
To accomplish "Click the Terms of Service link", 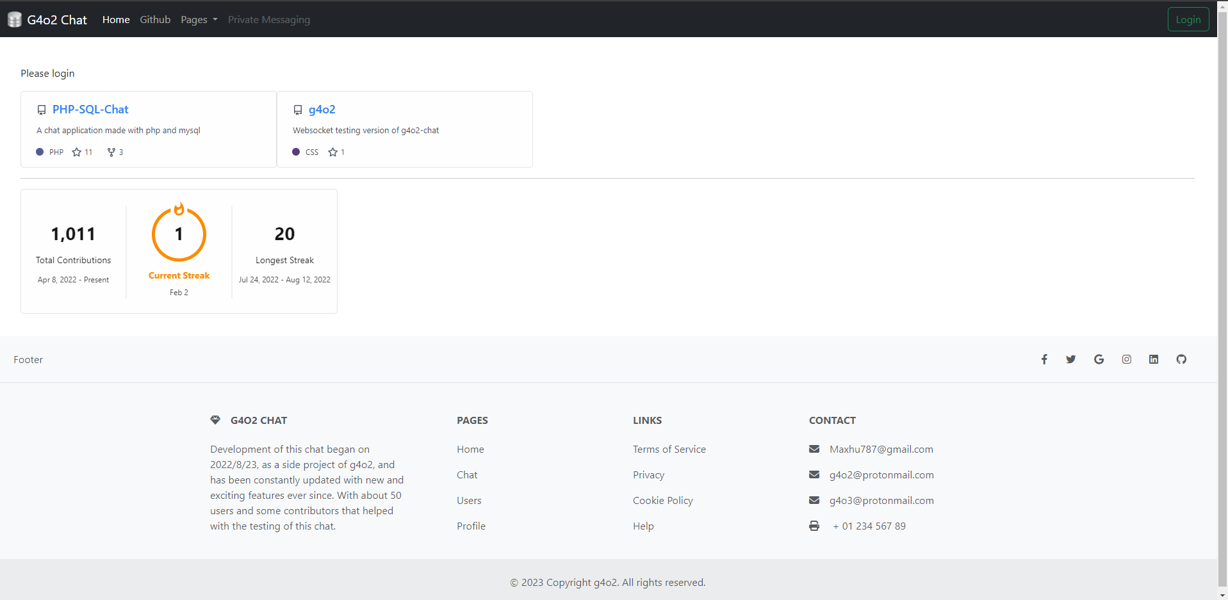I will pos(669,450).
